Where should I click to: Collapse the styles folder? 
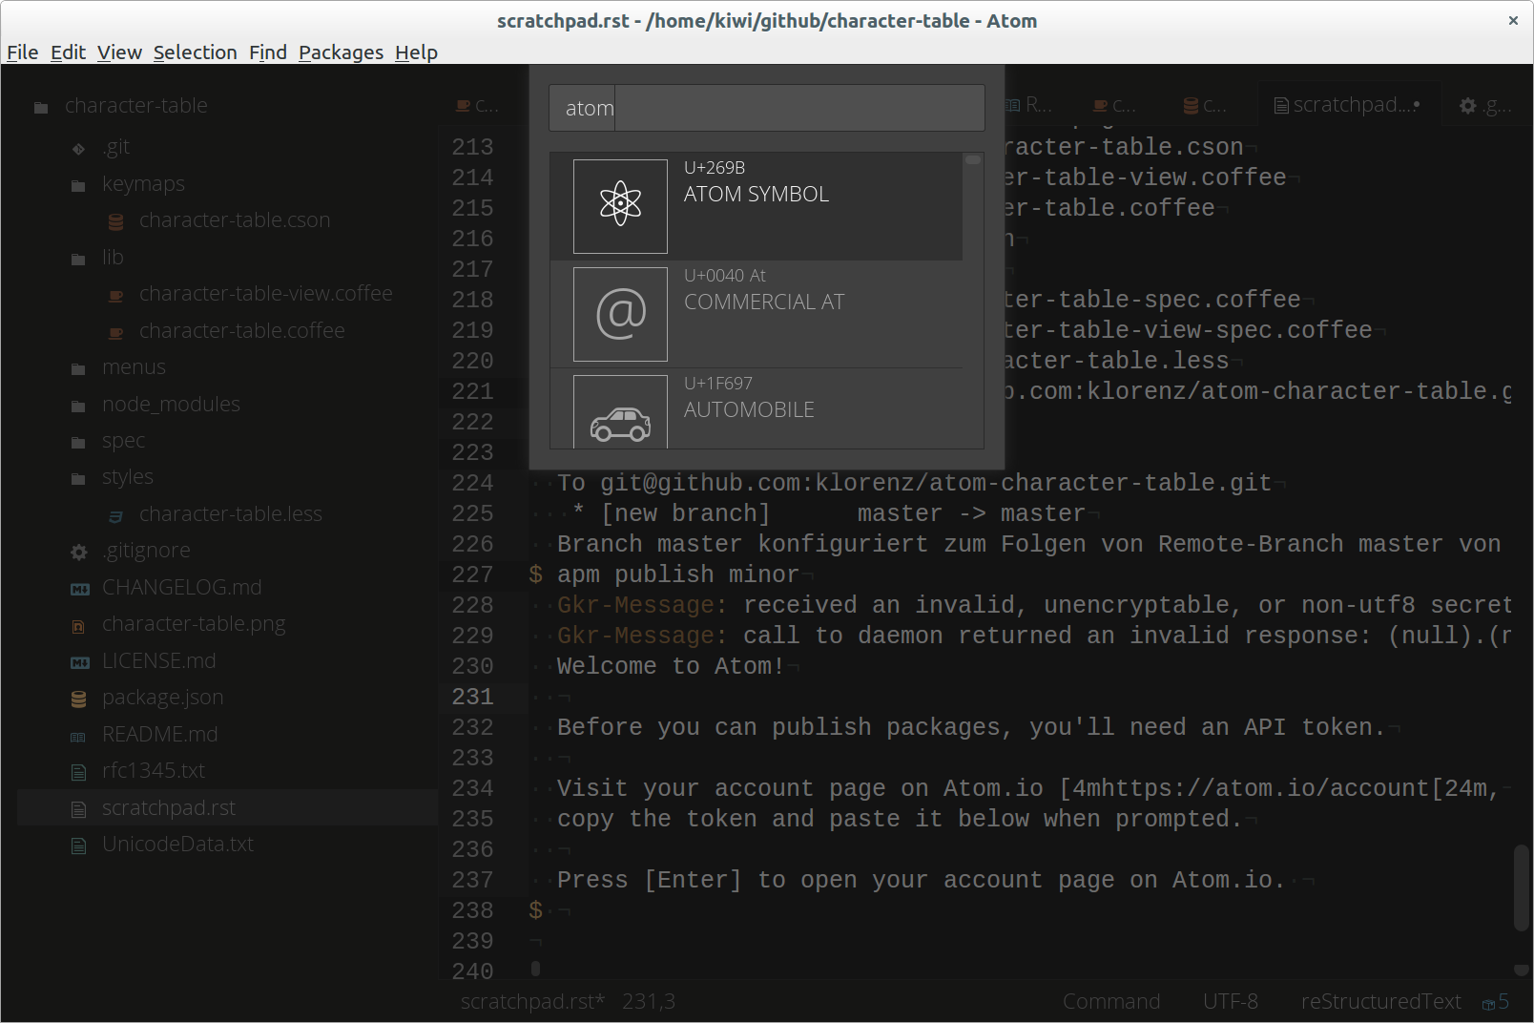pos(78,478)
